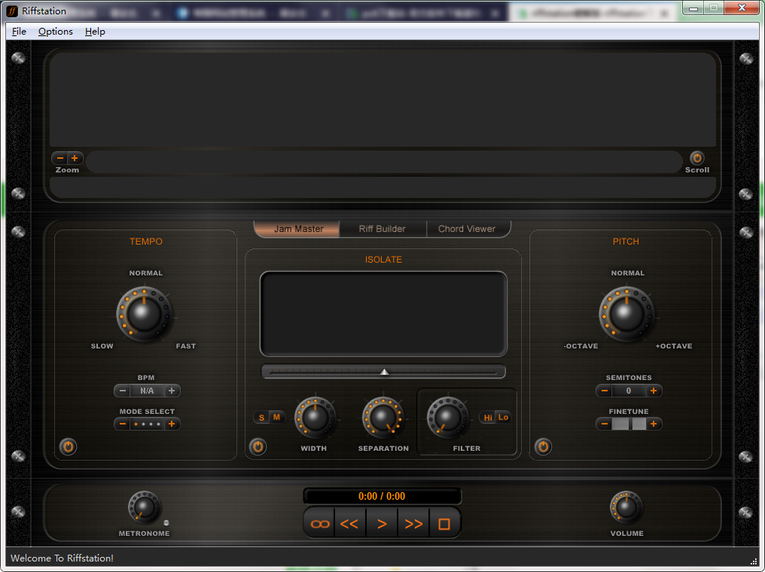Viewport: 765px width, 572px height.
Task: Click the 0:00 time display
Action: (382, 496)
